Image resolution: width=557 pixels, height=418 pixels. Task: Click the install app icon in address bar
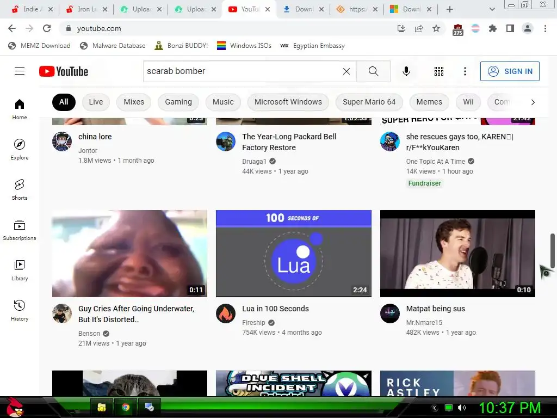(x=401, y=28)
